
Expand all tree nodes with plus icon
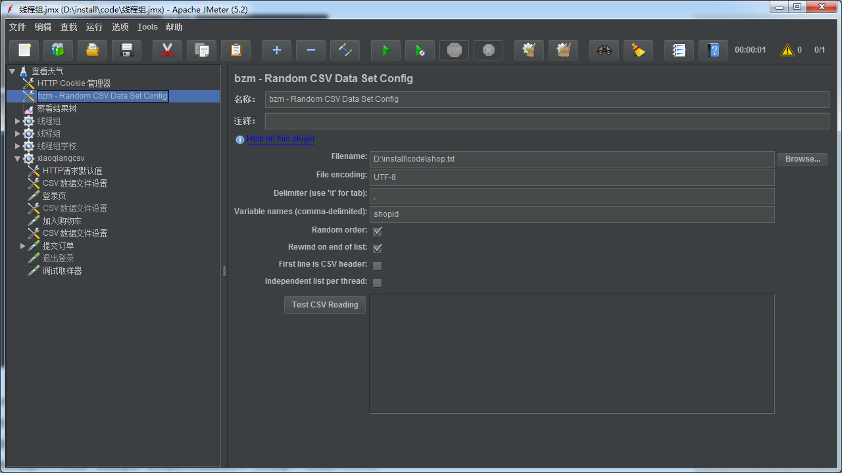[x=277, y=50]
